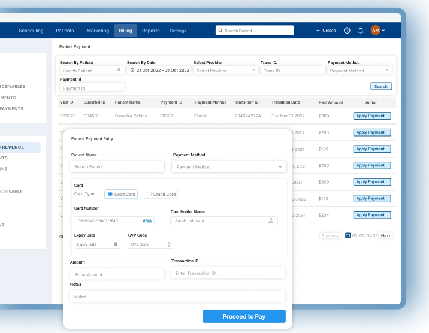Select the REVENUE sidebar item
This screenshot has width=429, height=333.
point(20,147)
